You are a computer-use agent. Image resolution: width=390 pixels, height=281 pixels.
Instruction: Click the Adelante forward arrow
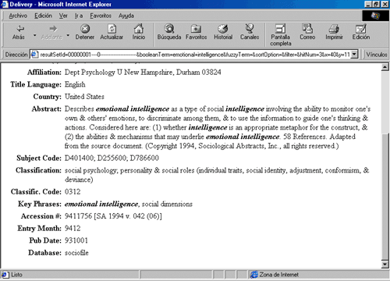tap(52, 32)
